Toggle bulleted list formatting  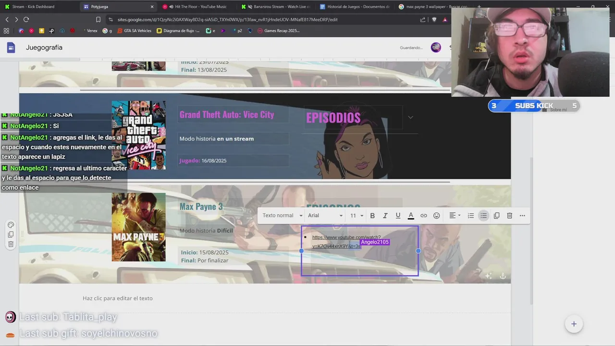[x=484, y=216]
